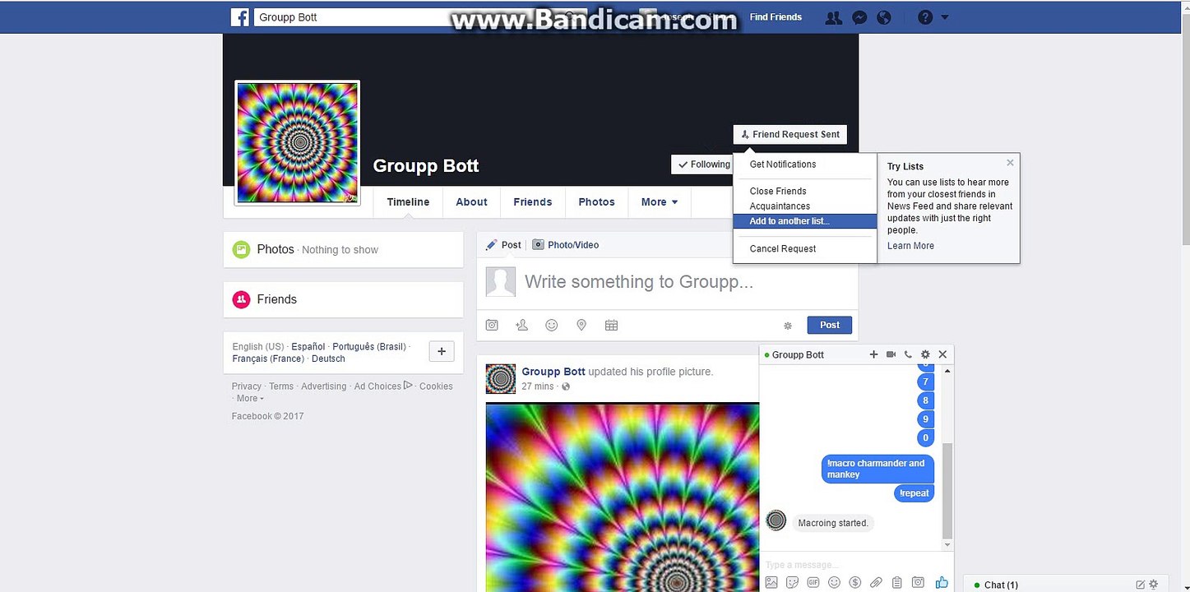Switch language to Deutsch
This screenshot has width=1190, height=592.
[329, 359]
